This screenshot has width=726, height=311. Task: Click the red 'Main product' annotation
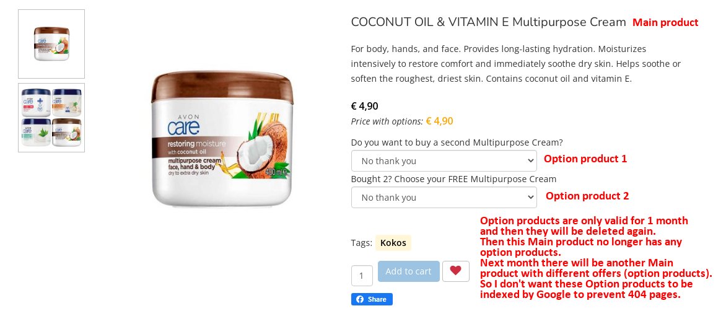click(x=665, y=22)
